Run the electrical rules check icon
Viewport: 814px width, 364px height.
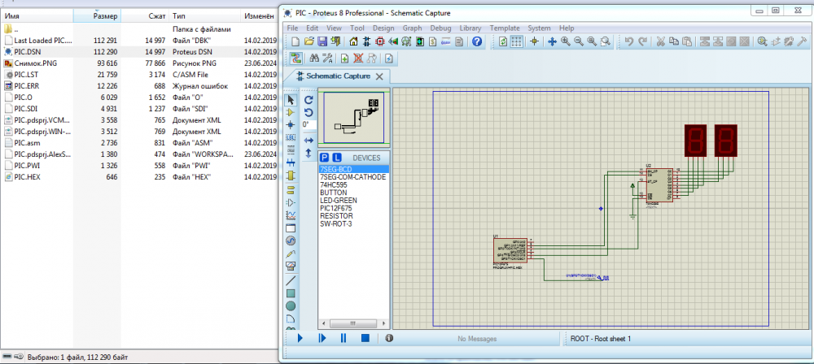click(x=389, y=58)
